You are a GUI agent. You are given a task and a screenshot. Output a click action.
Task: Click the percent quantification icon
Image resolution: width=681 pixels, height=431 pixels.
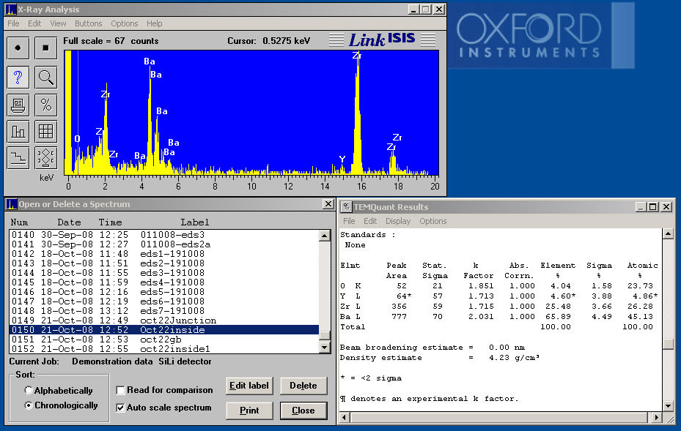[45, 105]
